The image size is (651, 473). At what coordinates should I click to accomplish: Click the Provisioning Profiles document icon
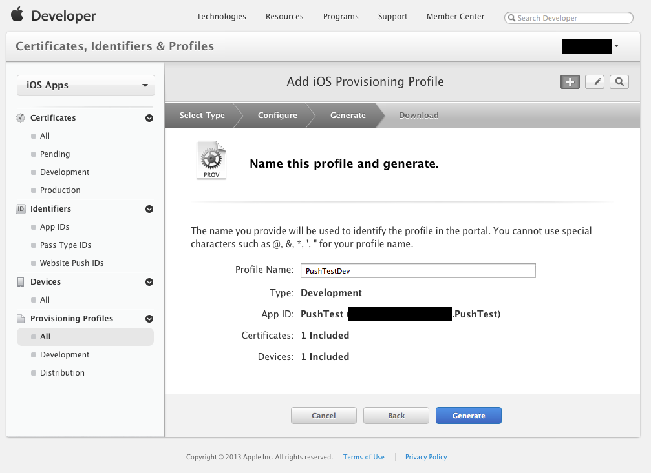(20, 318)
